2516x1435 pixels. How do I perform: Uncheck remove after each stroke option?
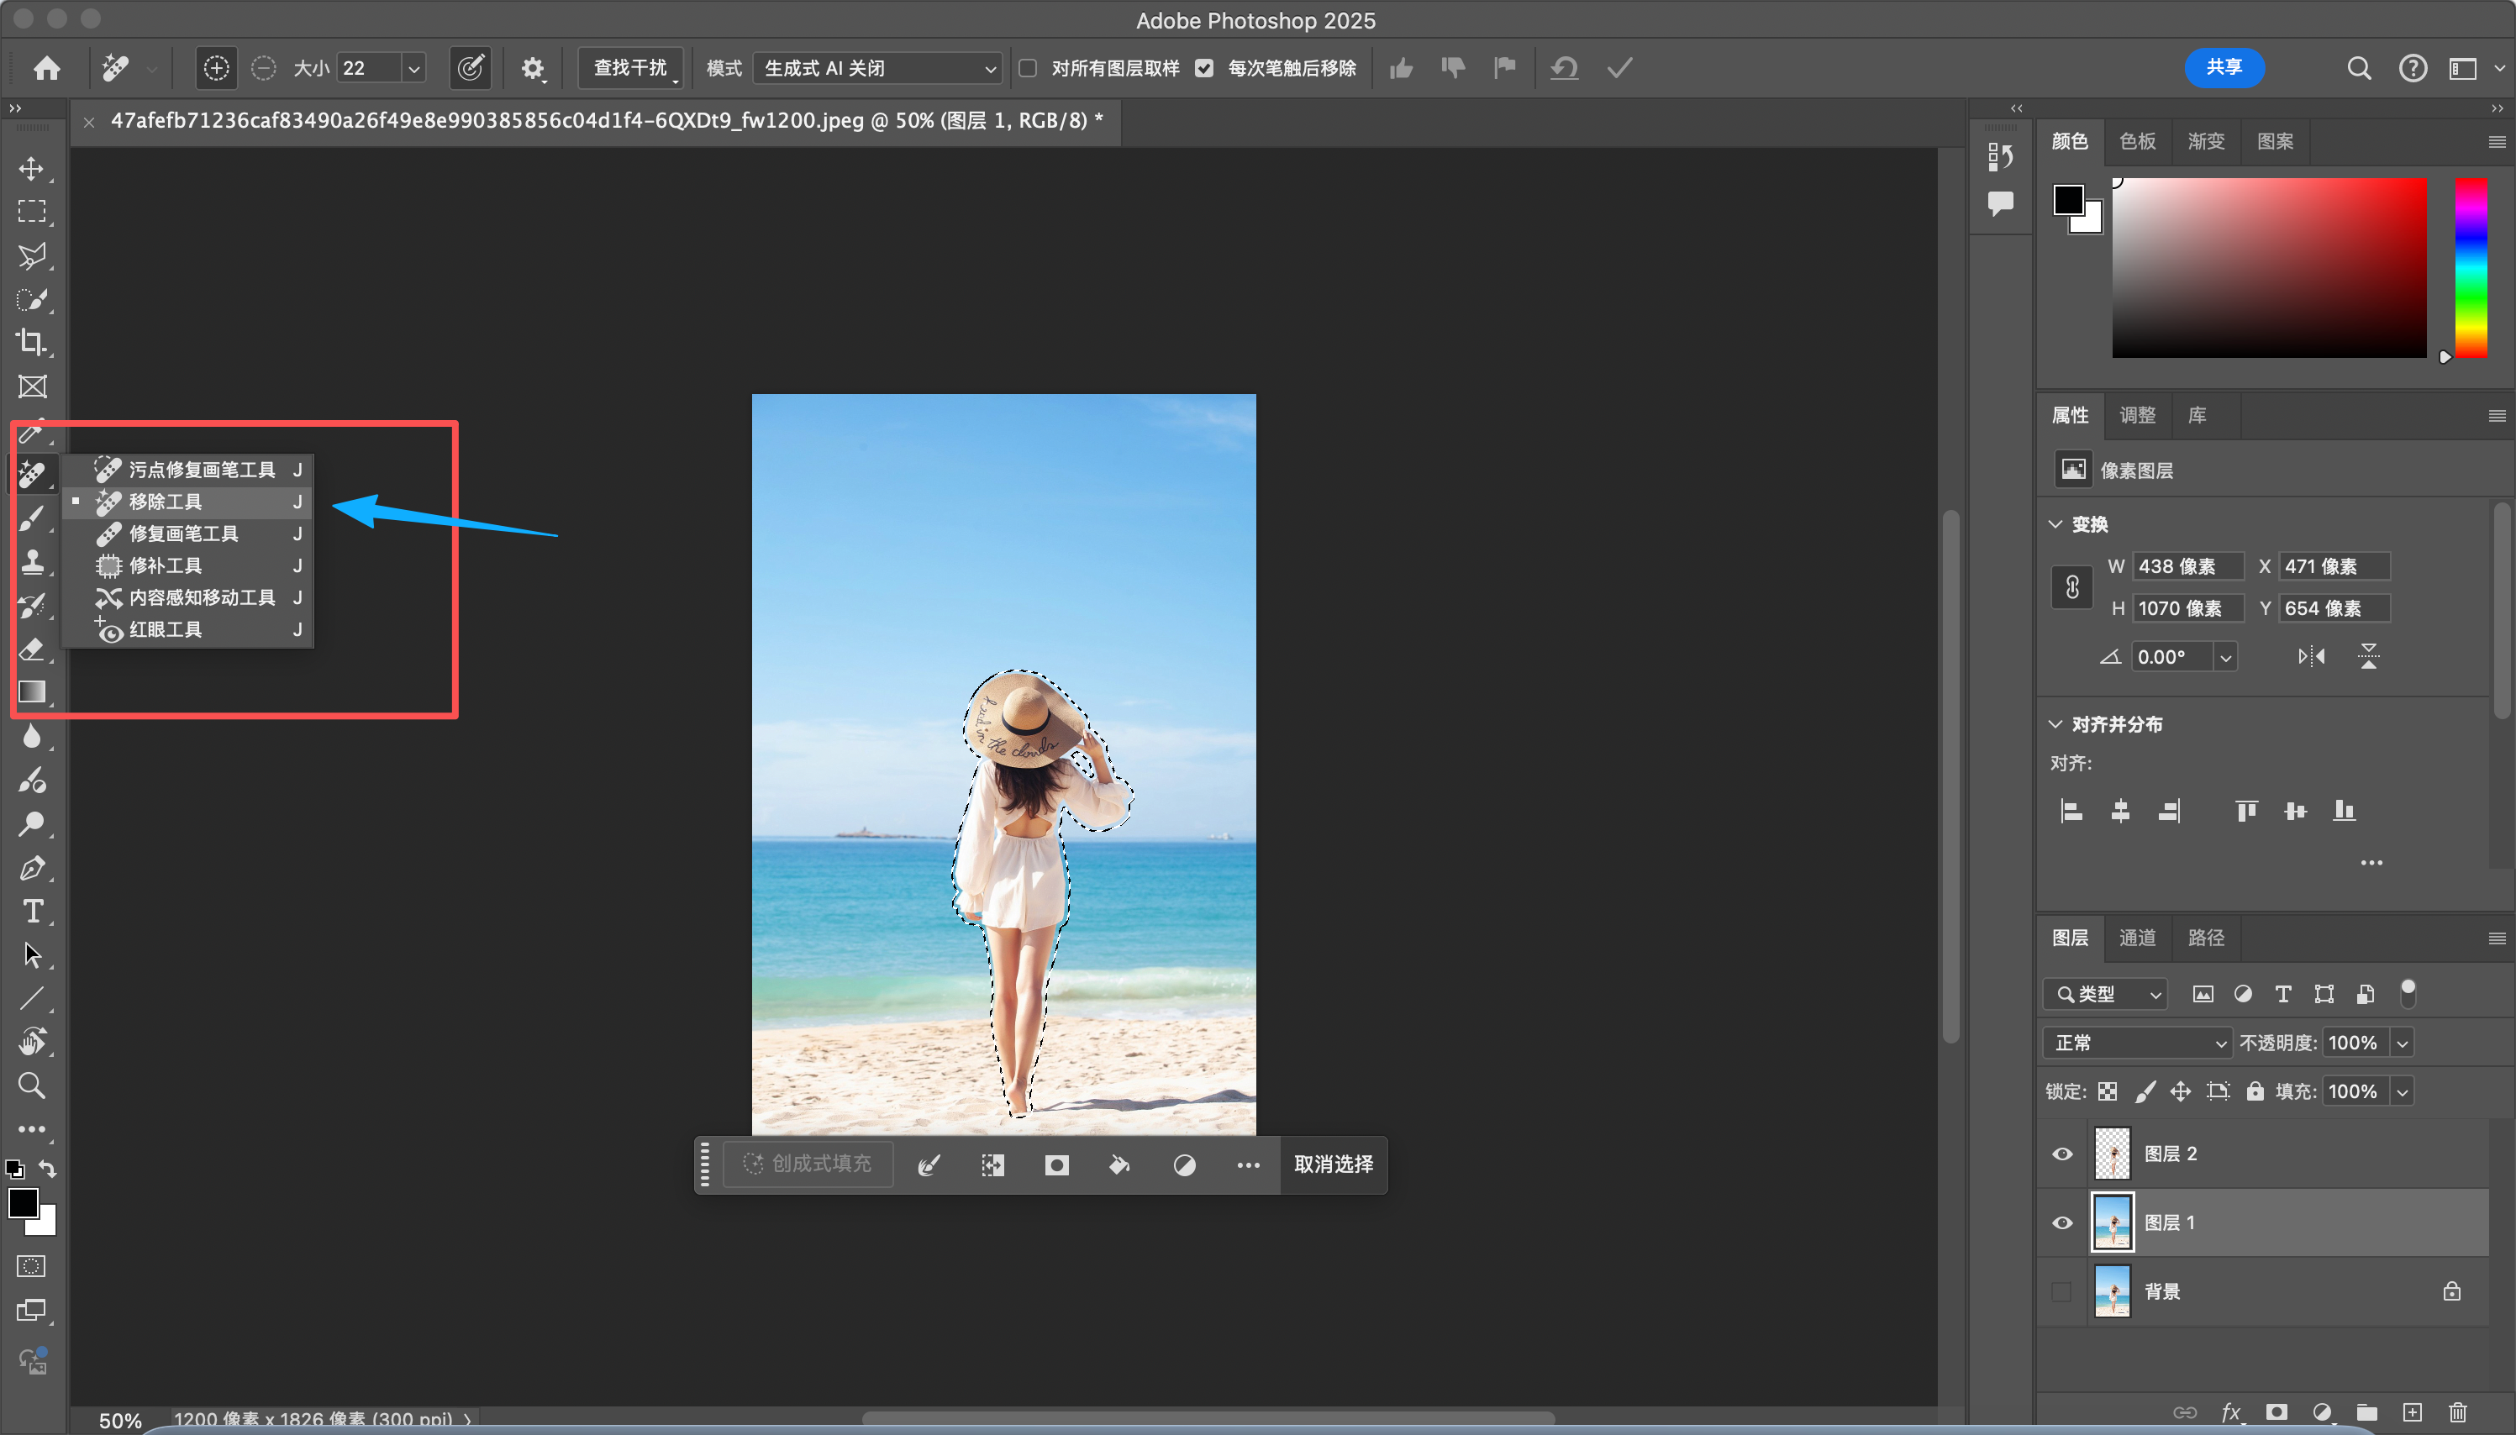pyautogui.click(x=1204, y=68)
